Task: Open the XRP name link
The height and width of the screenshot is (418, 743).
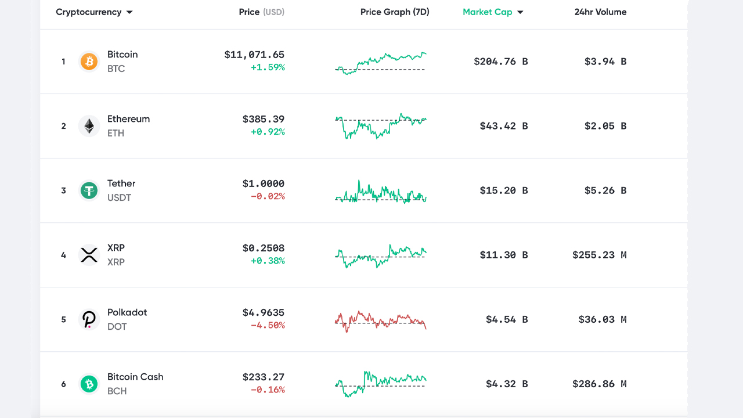Action: click(x=116, y=248)
